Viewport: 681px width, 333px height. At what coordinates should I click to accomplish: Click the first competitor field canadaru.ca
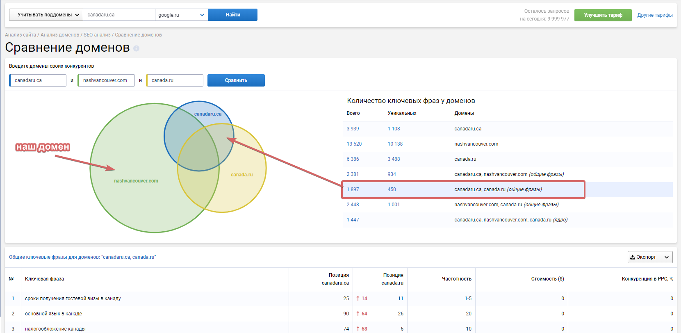38,80
